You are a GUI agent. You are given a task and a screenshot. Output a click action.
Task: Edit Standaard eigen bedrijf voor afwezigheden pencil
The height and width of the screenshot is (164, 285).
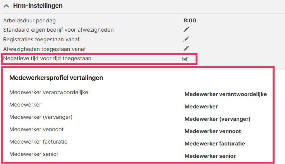186,29
